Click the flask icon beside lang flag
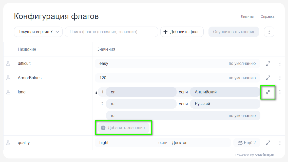 8,92
